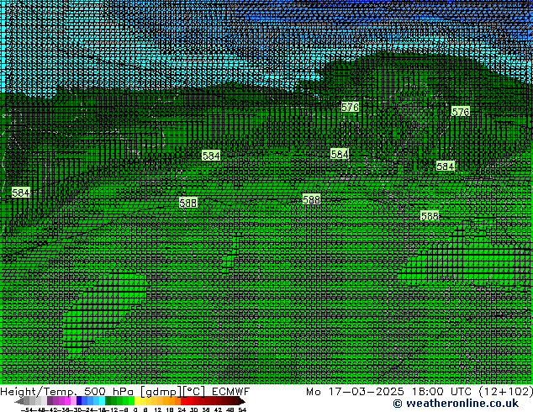Pick the magenta legend swatch near -36
Screen dimensions: 533x412
pyautogui.click(x=67, y=401)
